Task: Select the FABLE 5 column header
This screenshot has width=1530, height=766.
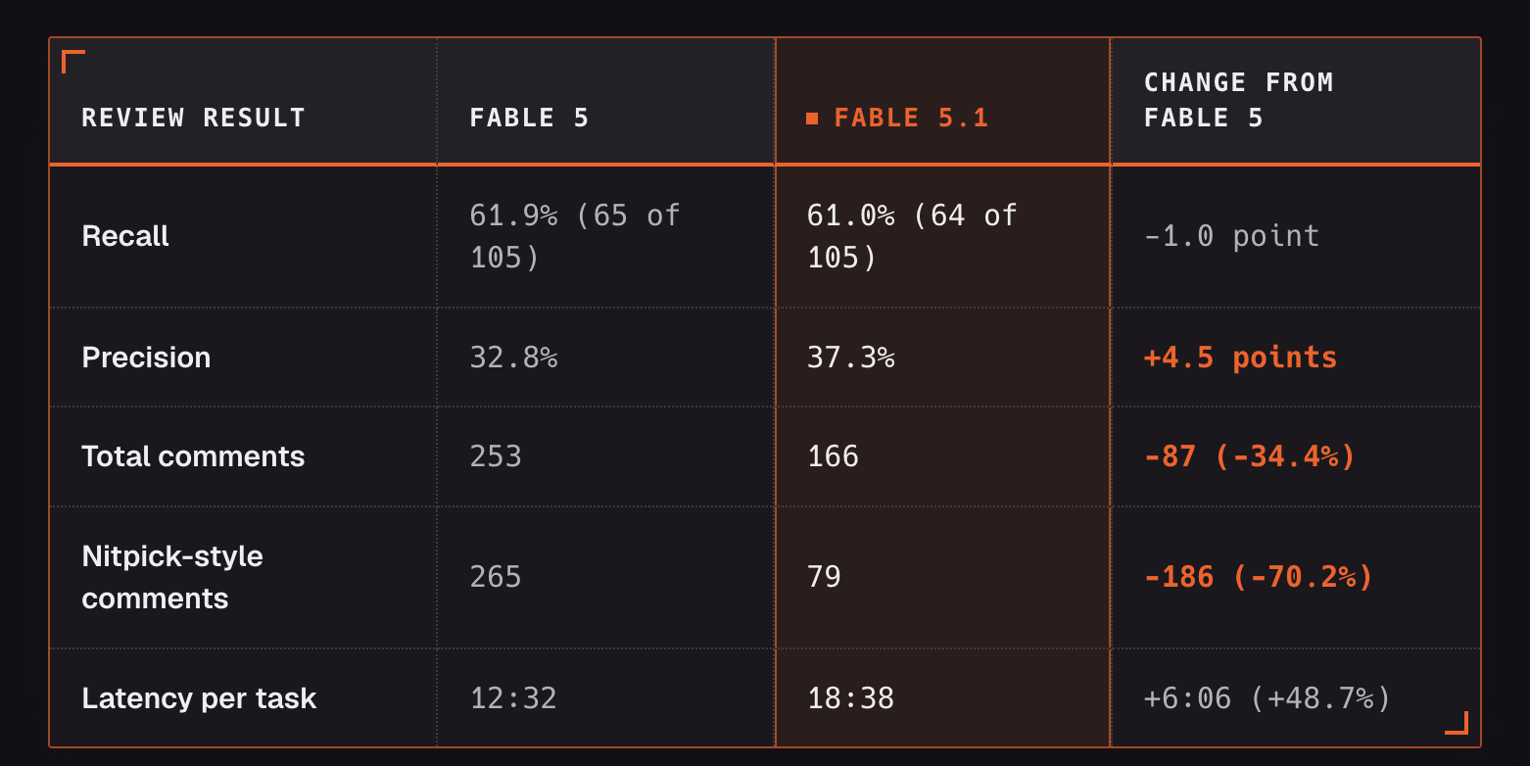Action: coord(529,118)
